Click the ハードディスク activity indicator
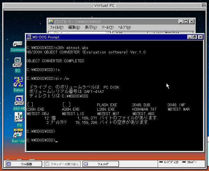The height and width of the screenshot is (171, 209). 169,162
